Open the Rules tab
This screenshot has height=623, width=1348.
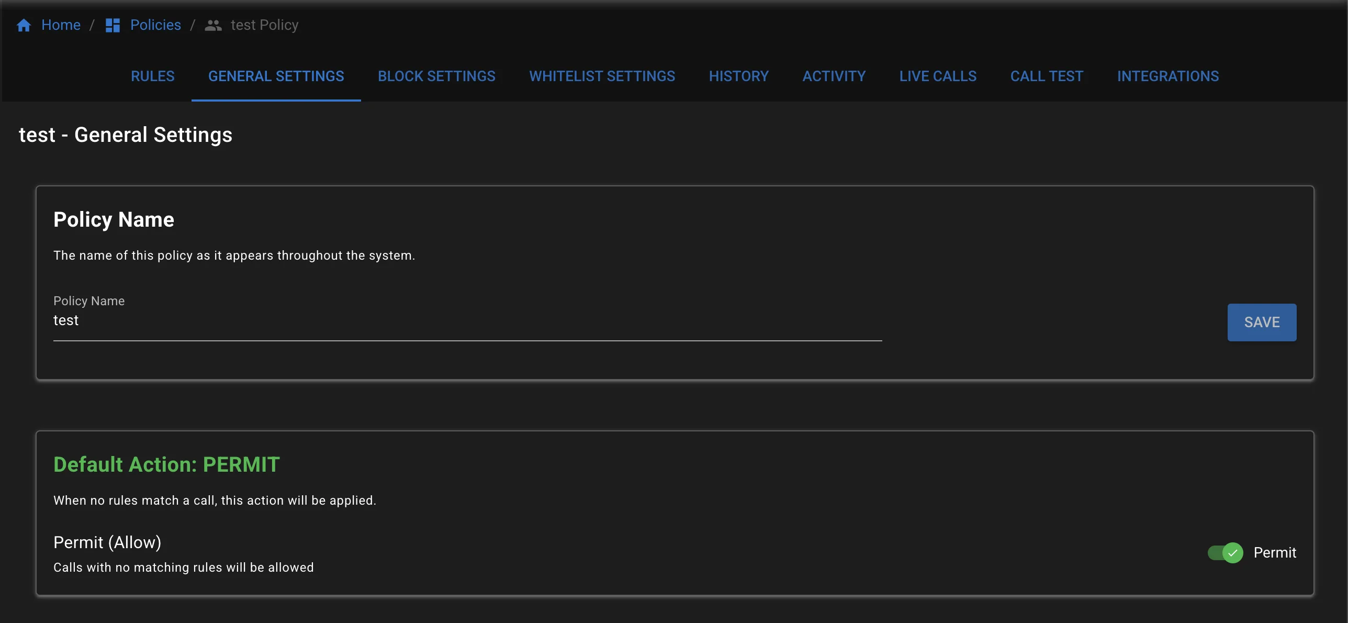(x=152, y=76)
